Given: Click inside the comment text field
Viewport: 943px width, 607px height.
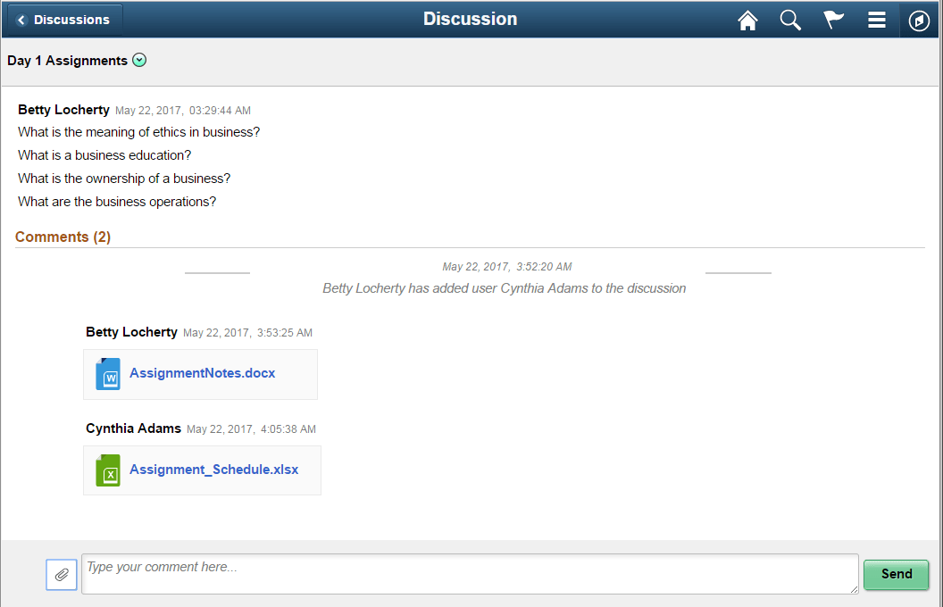Looking at the screenshot, I should pyautogui.click(x=471, y=574).
